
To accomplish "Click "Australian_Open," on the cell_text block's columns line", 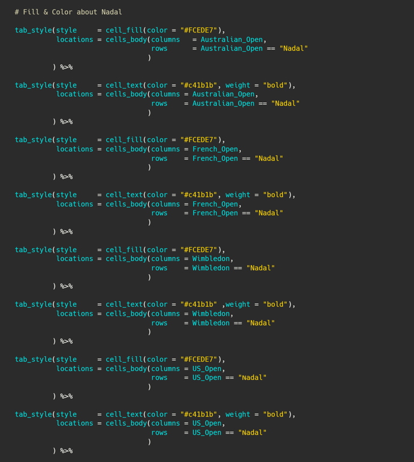I will 225,94.
